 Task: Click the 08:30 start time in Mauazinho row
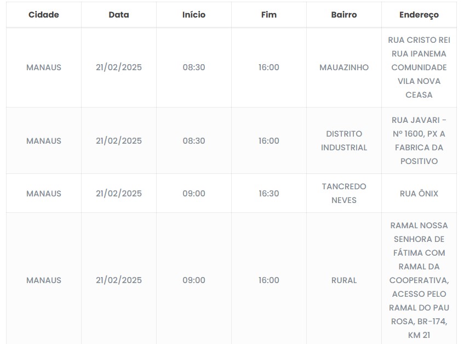[x=194, y=67]
